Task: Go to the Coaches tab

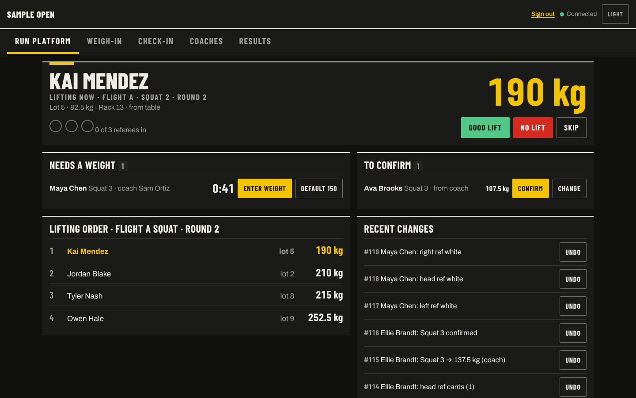Action: pyautogui.click(x=206, y=41)
